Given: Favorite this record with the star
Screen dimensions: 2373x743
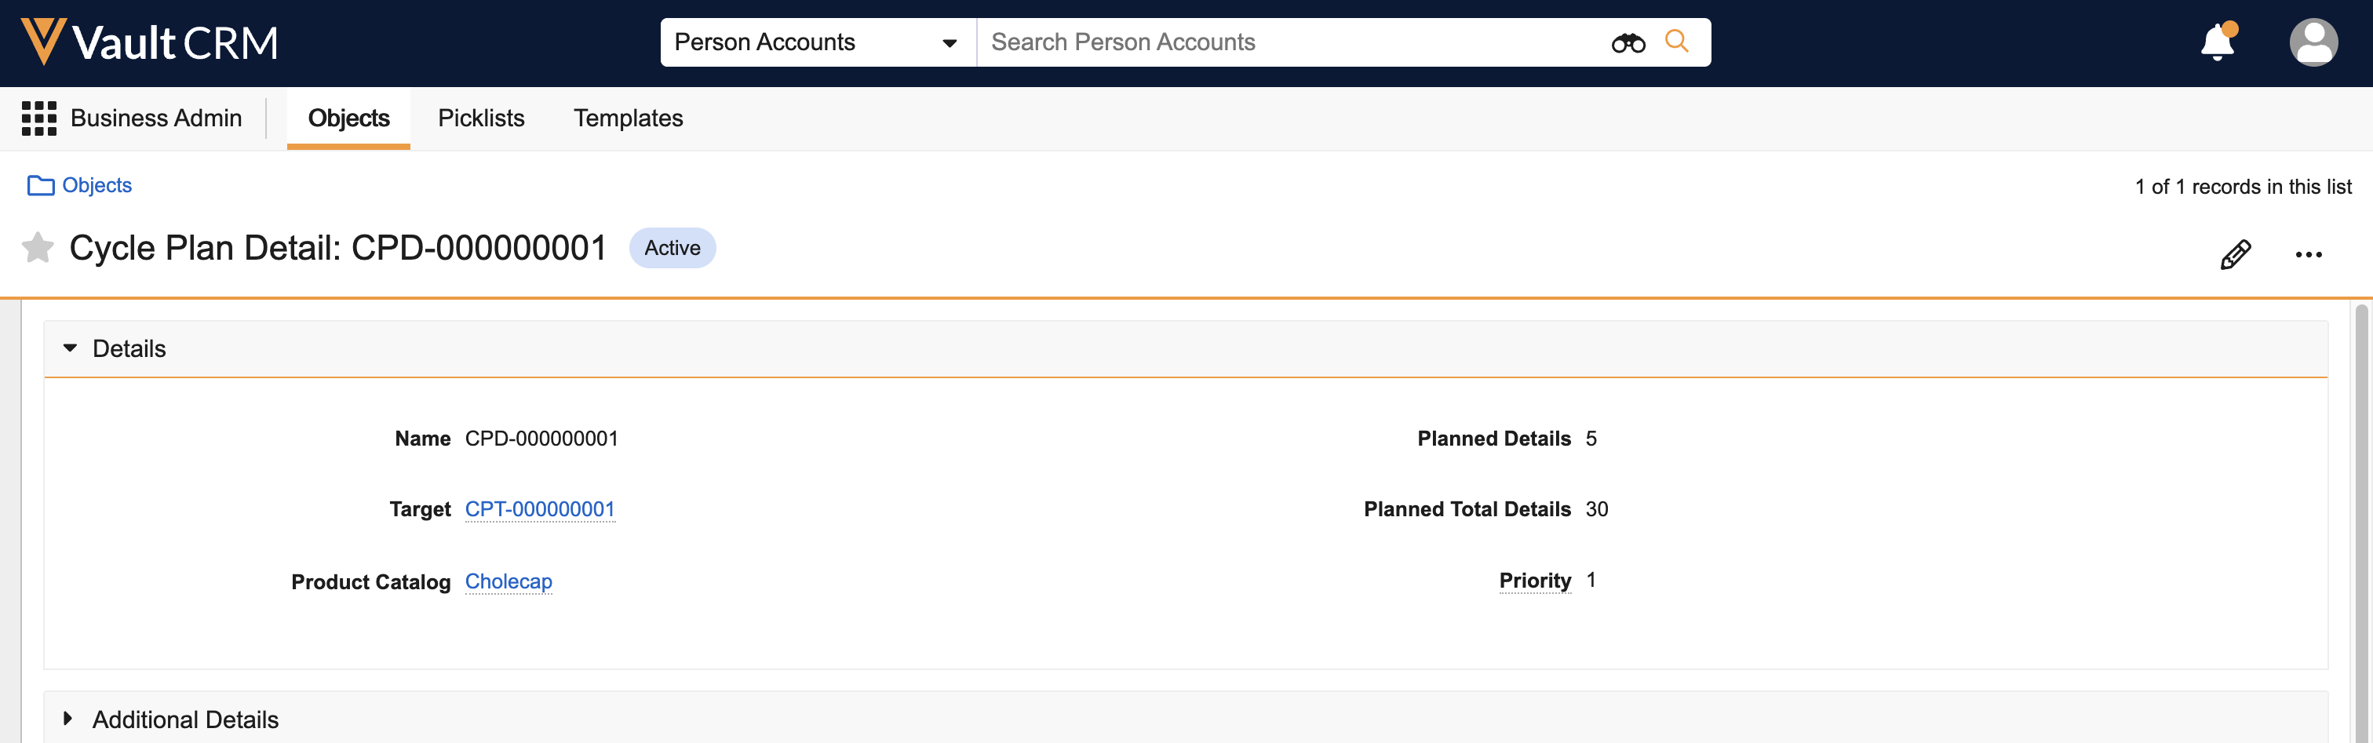Looking at the screenshot, I should (x=38, y=248).
